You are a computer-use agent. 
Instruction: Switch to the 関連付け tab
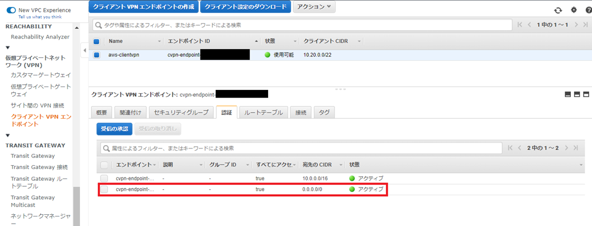pos(130,112)
